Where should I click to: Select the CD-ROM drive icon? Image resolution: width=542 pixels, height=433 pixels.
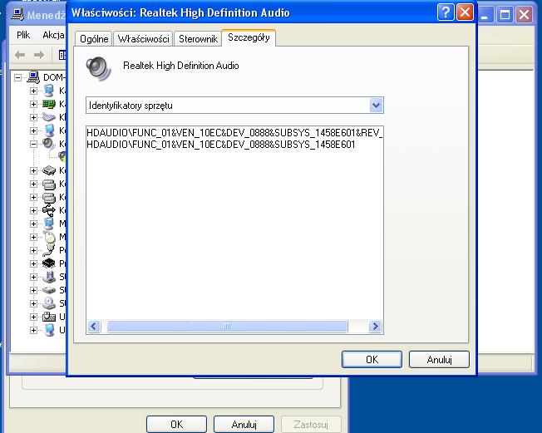49,303
